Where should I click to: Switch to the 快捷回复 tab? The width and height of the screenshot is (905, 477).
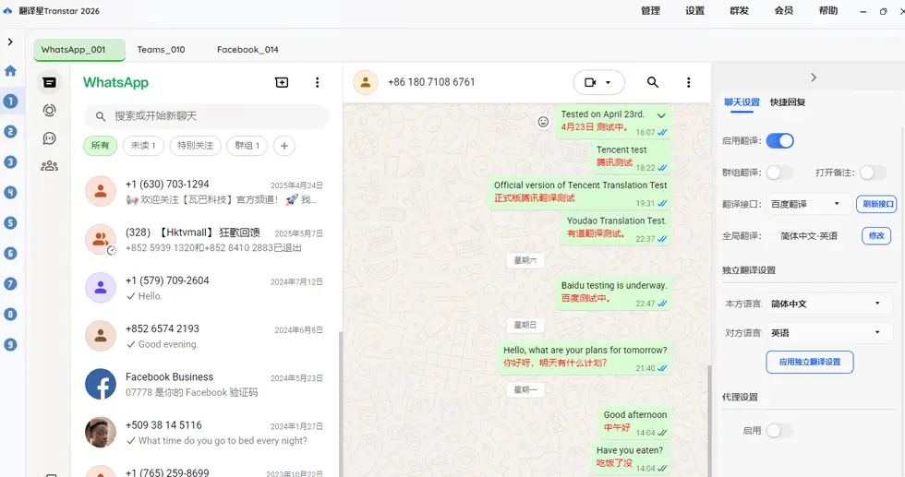point(788,102)
